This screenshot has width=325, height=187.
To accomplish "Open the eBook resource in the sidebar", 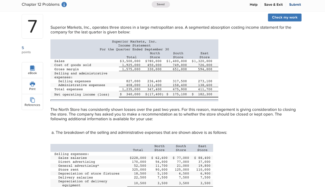I will coord(32,70).
